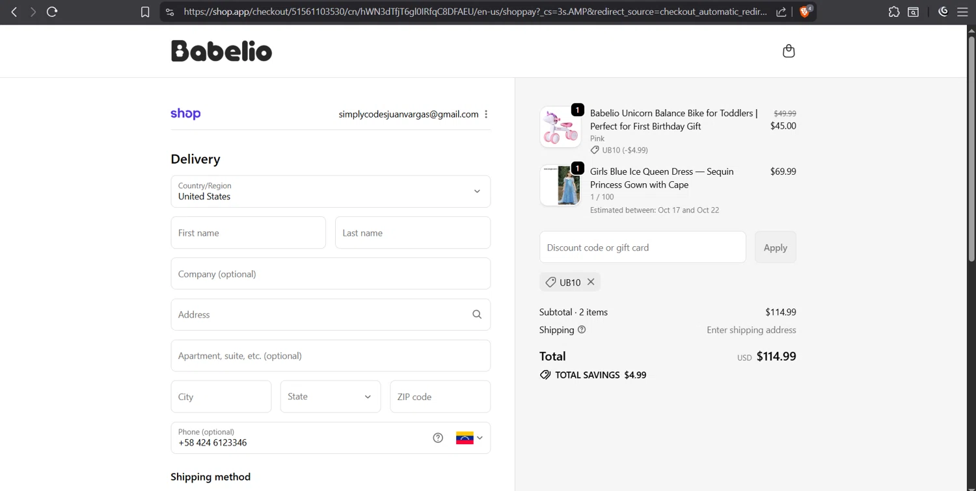Remove the UB10 discount code

591,282
